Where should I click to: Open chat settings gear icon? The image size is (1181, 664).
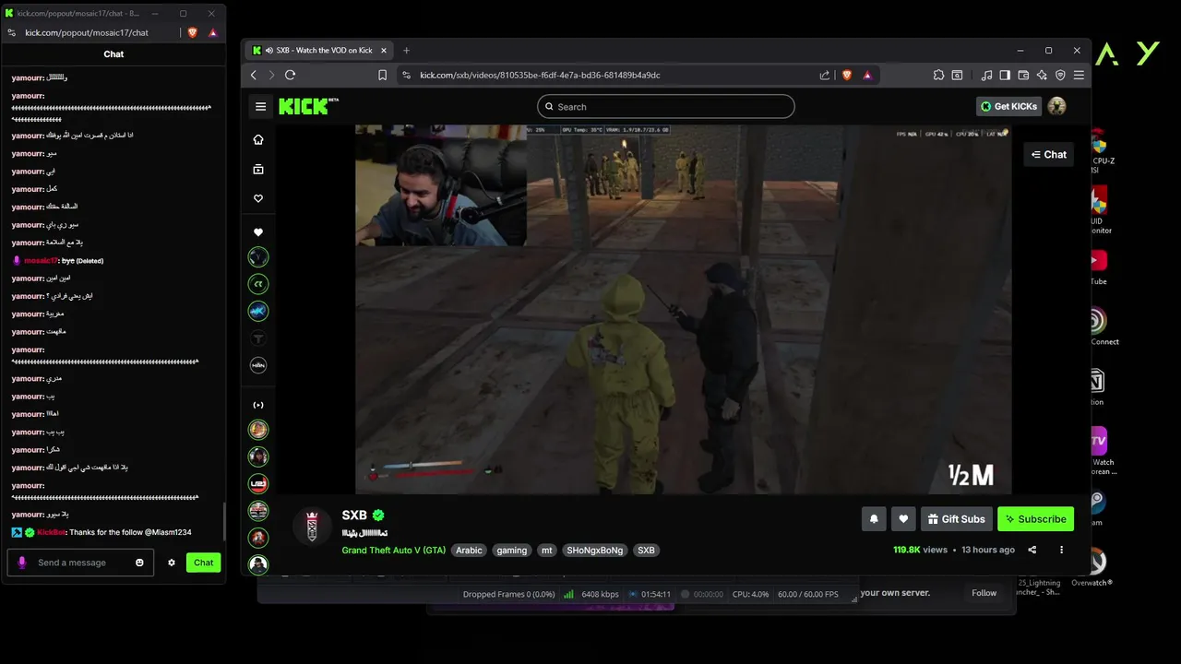[171, 563]
